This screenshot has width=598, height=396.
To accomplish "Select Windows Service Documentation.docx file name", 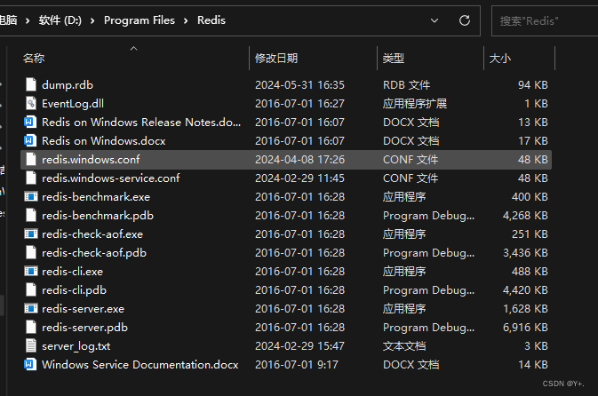I will (140, 364).
